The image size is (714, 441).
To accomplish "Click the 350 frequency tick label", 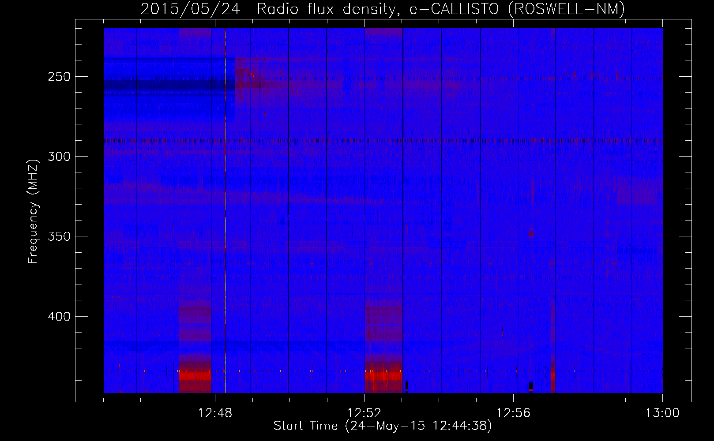I will 59,237.
